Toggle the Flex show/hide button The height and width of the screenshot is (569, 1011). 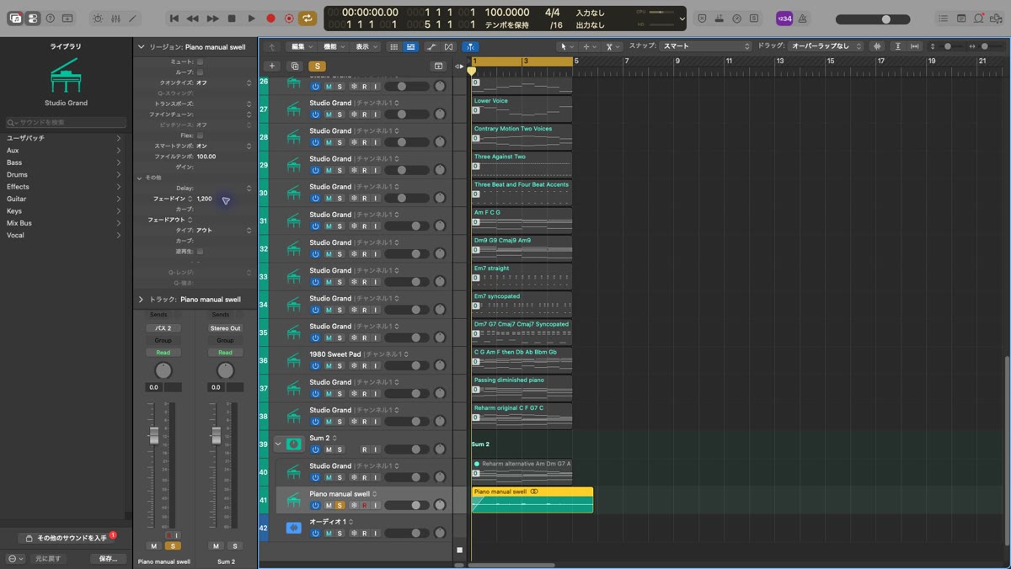pyautogui.click(x=448, y=46)
